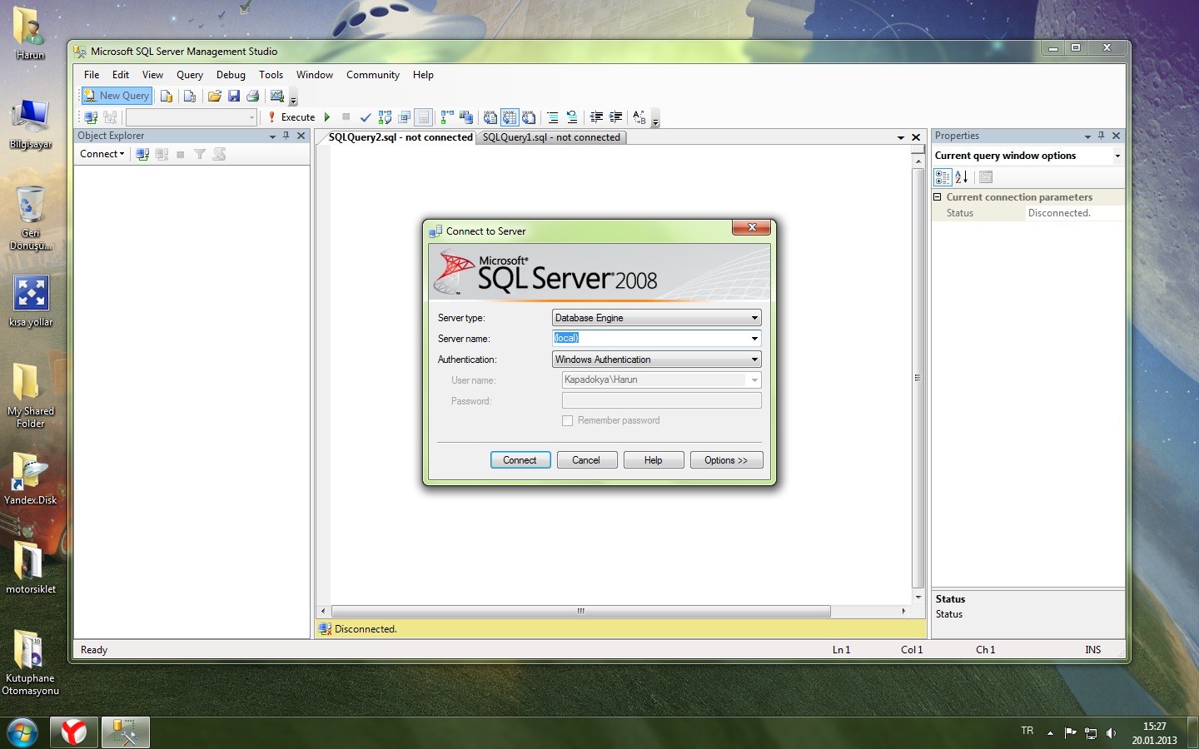Select the Results to Grid icon
Viewport: 1199px width, 749px height.
pyautogui.click(x=510, y=117)
